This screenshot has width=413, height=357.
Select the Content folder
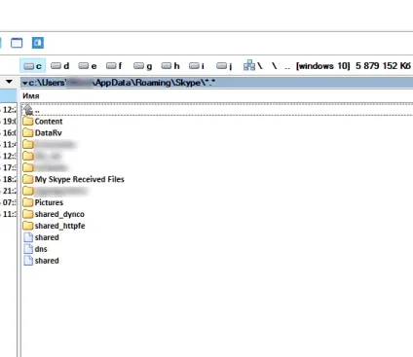coord(43,122)
